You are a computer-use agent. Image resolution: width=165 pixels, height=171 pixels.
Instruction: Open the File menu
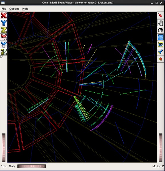click(4, 9)
